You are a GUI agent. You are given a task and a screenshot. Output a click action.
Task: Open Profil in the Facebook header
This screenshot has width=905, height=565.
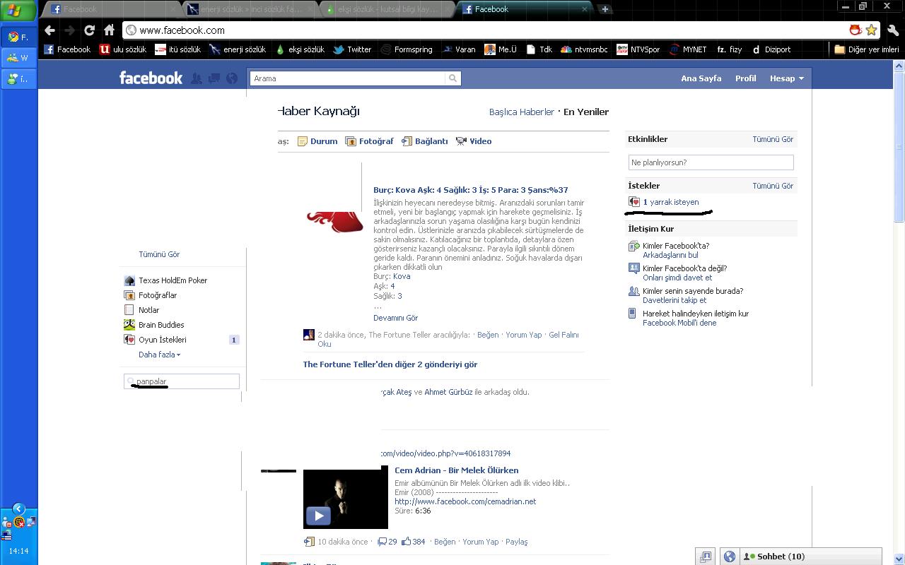coord(745,78)
